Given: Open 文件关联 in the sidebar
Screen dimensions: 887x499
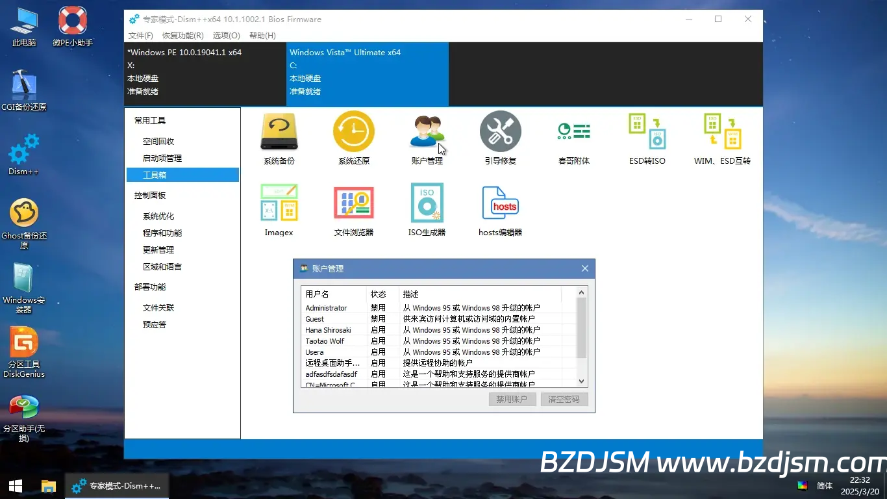Looking at the screenshot, I should [158, 308].
